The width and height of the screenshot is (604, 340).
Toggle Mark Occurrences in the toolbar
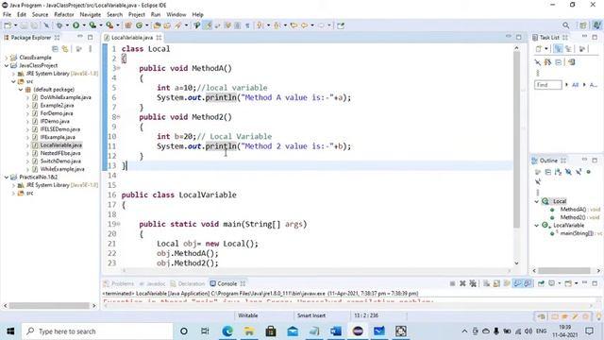208,25
